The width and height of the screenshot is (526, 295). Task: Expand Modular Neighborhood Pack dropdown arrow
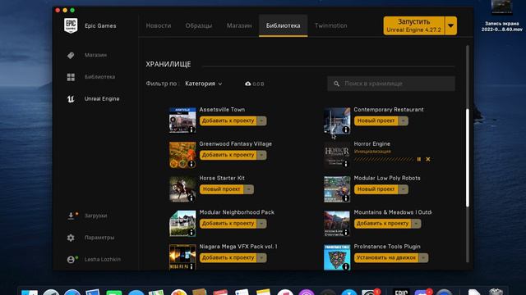261,224
